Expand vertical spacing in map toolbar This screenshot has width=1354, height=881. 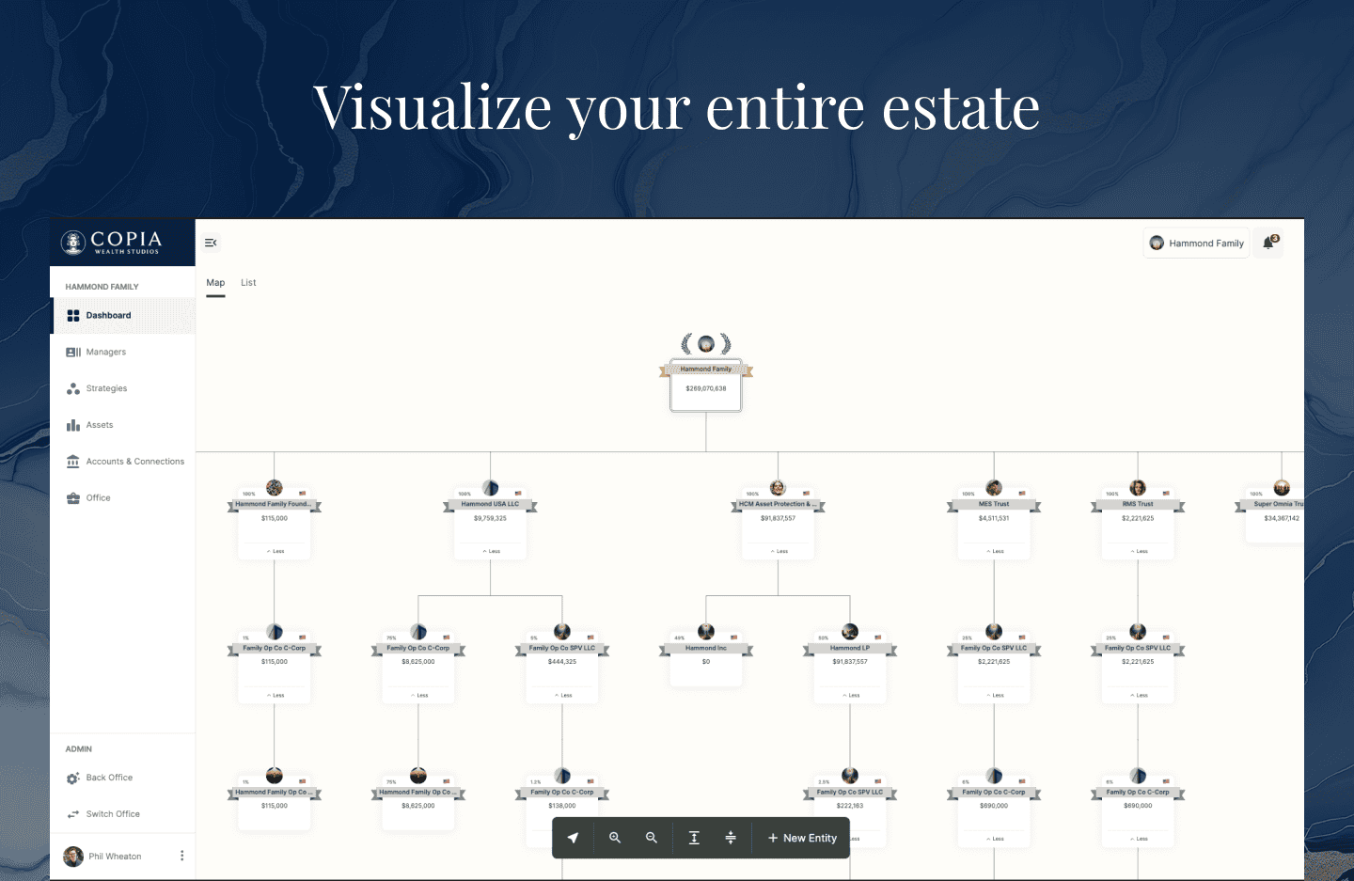click(x=694, y=838)
